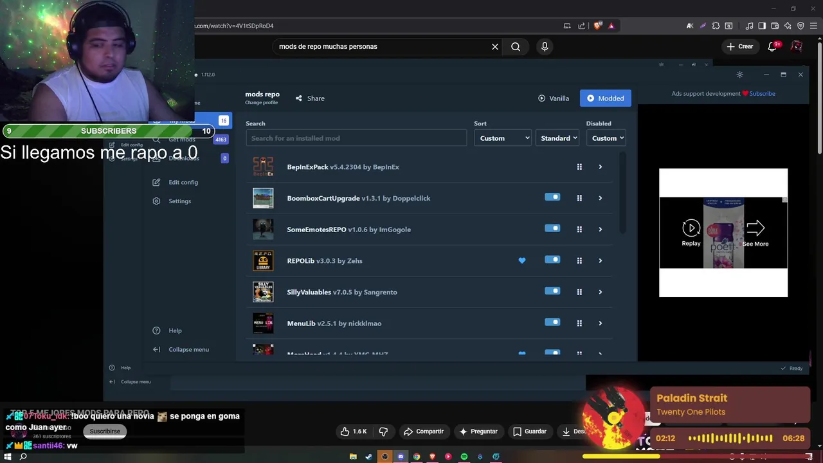Open Help in the mod manager sidebar
823x463 pixels.
(175, 331)
